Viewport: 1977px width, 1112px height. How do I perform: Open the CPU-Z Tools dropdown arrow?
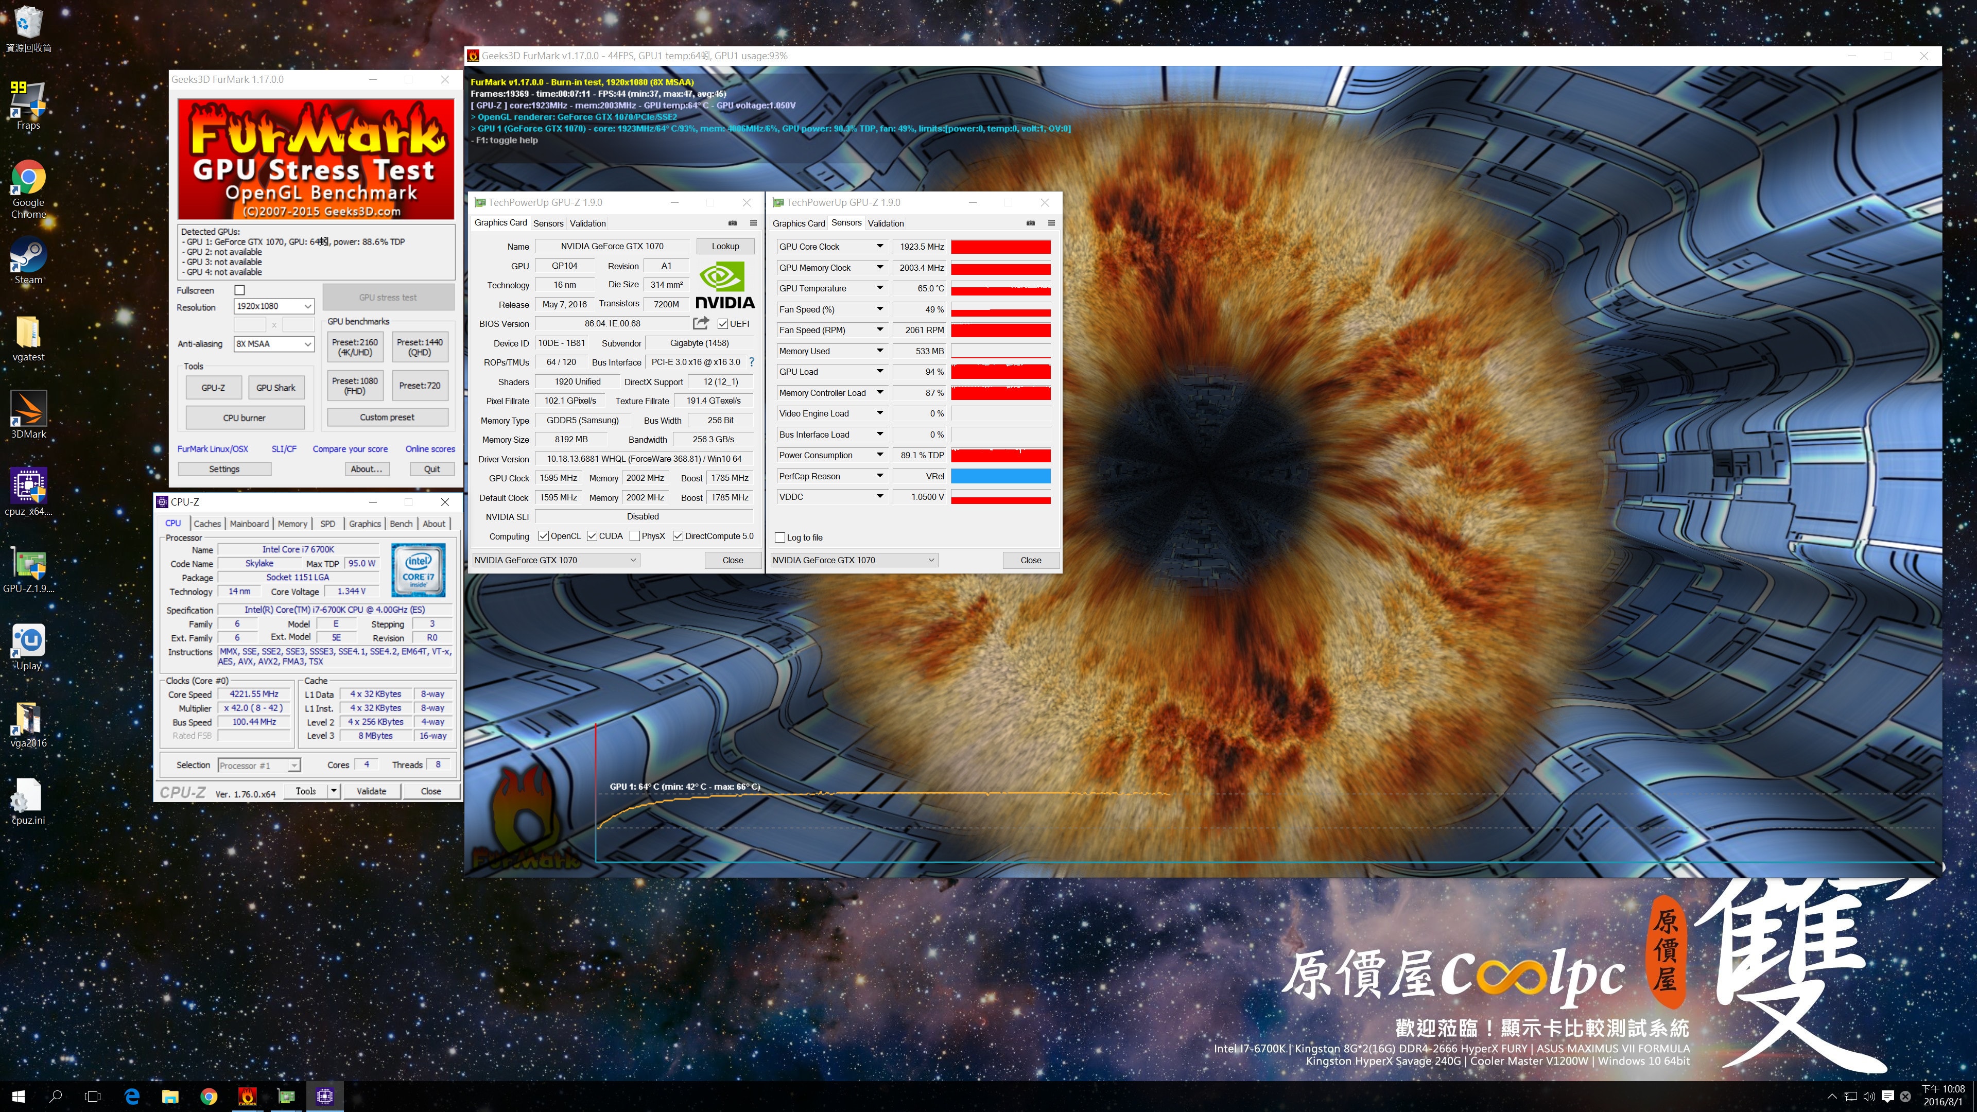point(334,791)
